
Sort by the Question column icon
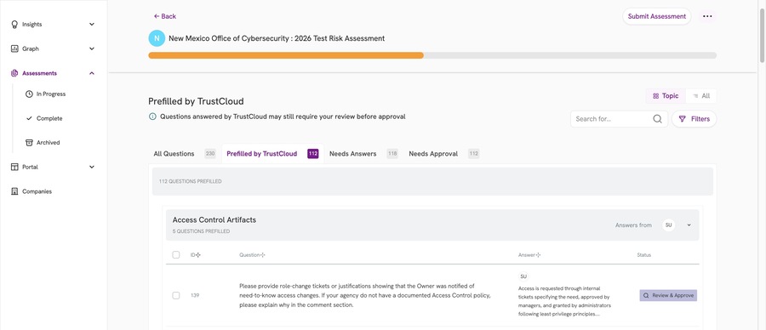[x=262, y=255]
